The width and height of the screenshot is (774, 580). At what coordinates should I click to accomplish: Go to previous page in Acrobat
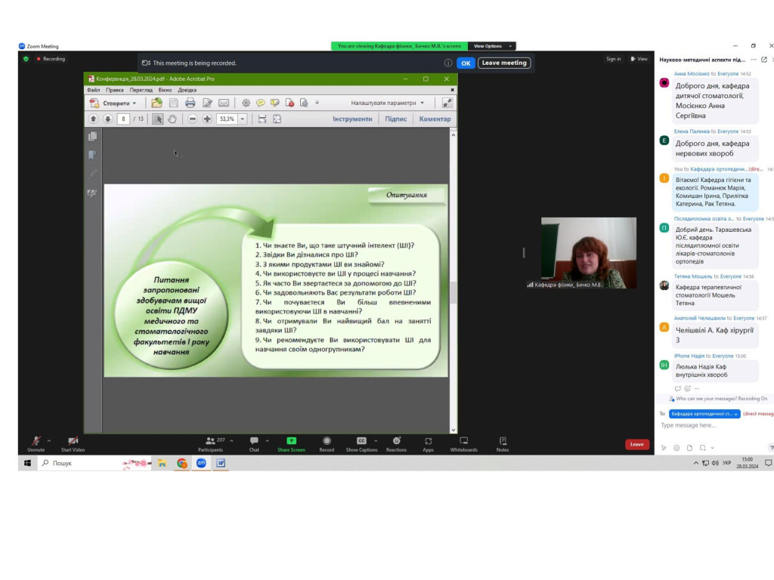(x=93, y=119)
